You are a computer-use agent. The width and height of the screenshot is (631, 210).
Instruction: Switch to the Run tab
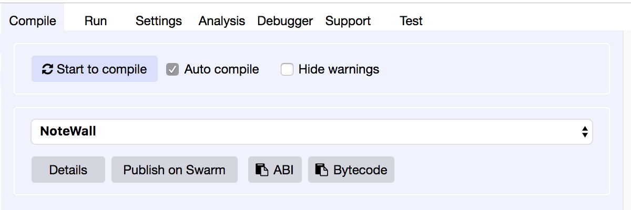click(96, 21)
